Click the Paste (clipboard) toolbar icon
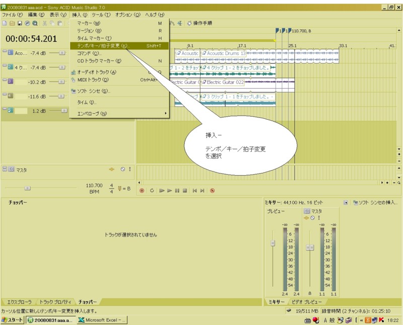This screenshot has width=403, height=325. point(60,23)
